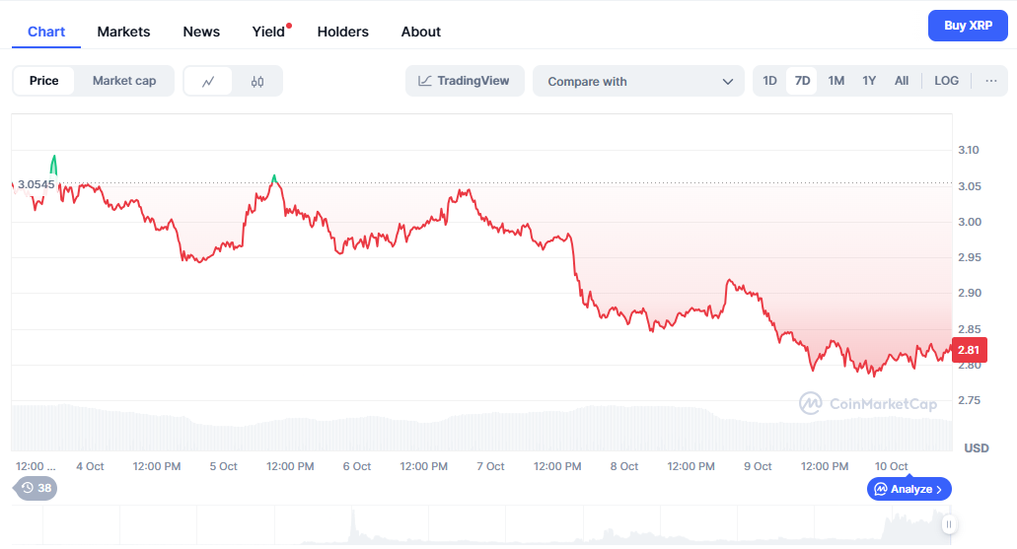Expand the Compare with dropdown
Viewport: 1017px width, 549px height.
638,81
